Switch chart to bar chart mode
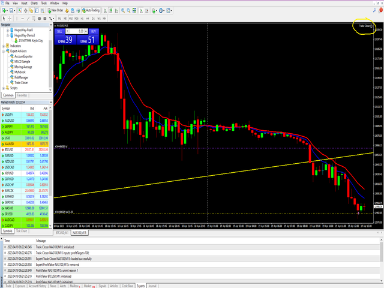384x288 pixels. coord(105,11)
